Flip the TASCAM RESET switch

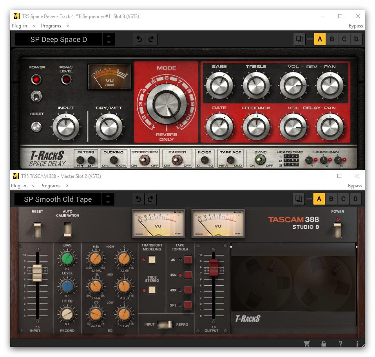coord(37,230)
